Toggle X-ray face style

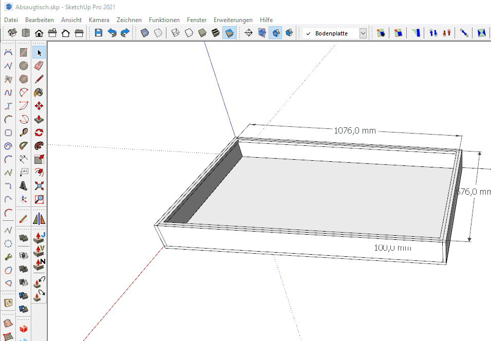[x=145, y=33]
